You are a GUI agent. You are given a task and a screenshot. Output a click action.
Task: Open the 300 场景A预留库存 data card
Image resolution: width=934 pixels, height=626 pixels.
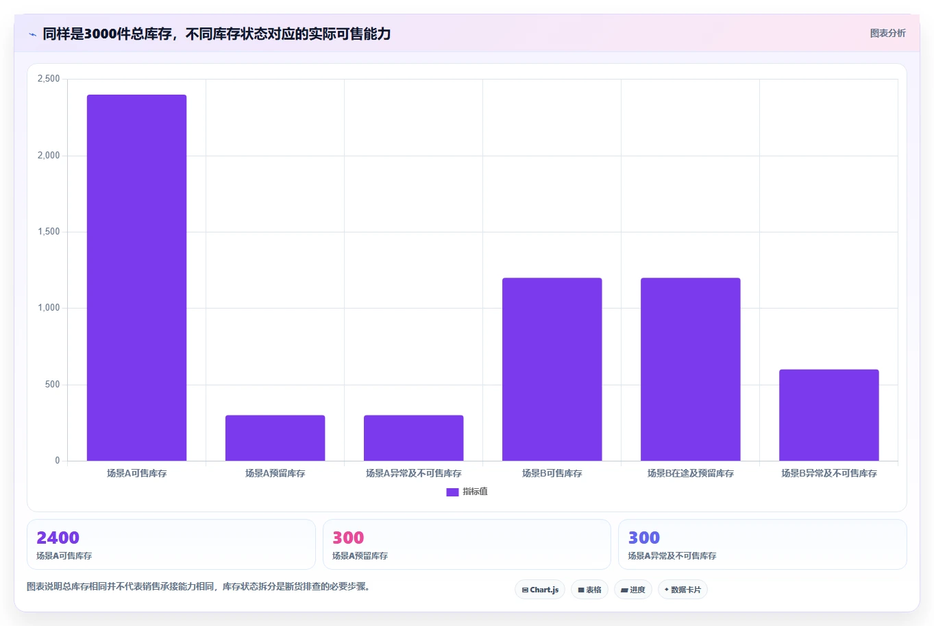point(467,544)
